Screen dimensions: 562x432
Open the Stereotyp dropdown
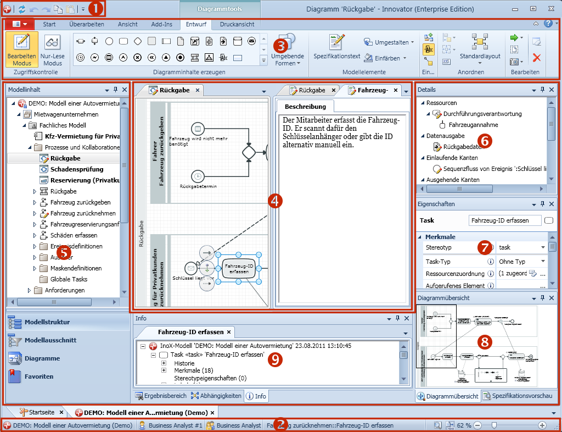[543, 248]
